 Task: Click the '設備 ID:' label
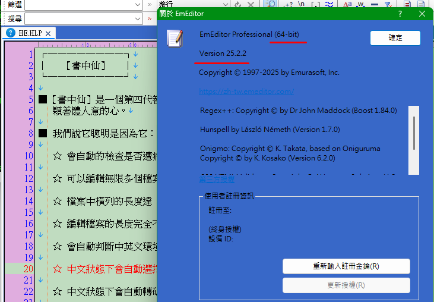click(x=221, y=238)
